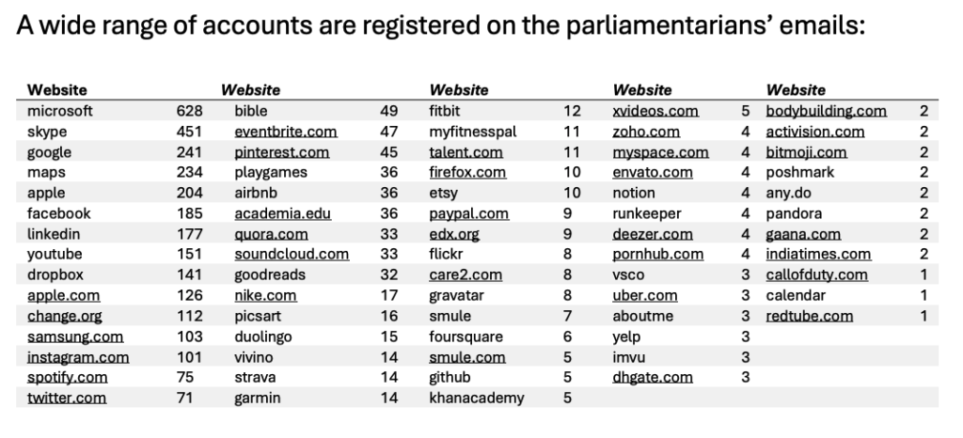This screenshot has width=963, height=438.
Task: Click the soundcloud.com link
Action: (x=292, y=255)
